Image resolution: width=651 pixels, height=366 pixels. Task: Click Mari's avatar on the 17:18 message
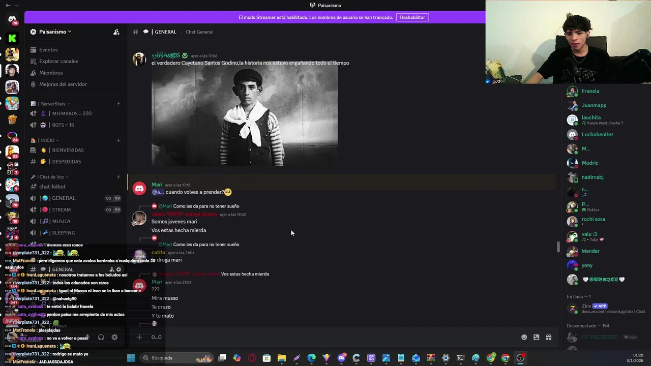[x=139, y=189]
